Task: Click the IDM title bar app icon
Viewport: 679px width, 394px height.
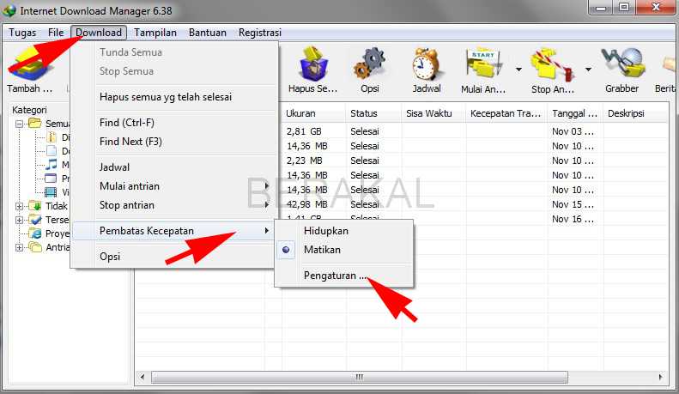Action: pyautogui.click(x=9, y=10)
